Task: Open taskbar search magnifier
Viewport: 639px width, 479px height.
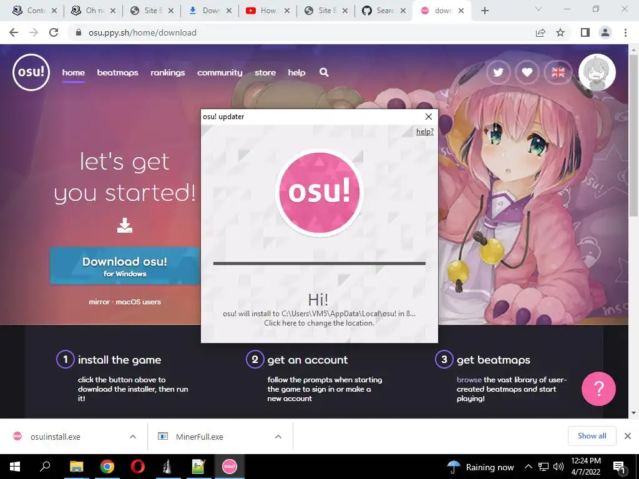Action: click(x=45, y=467)
